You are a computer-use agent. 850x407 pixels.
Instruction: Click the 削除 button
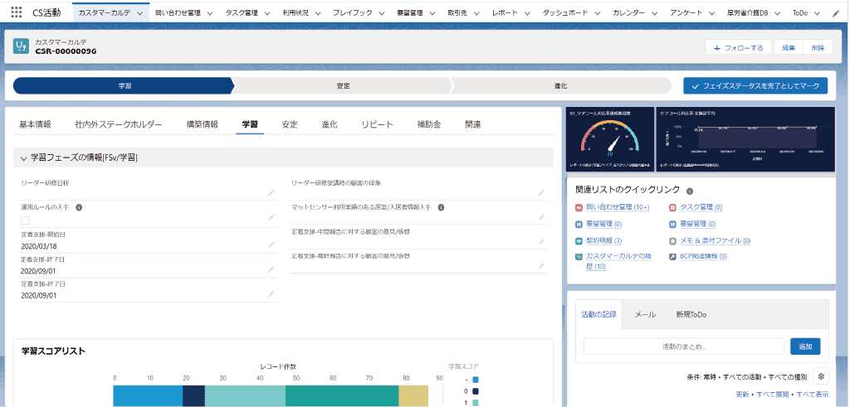click(818, 47)
